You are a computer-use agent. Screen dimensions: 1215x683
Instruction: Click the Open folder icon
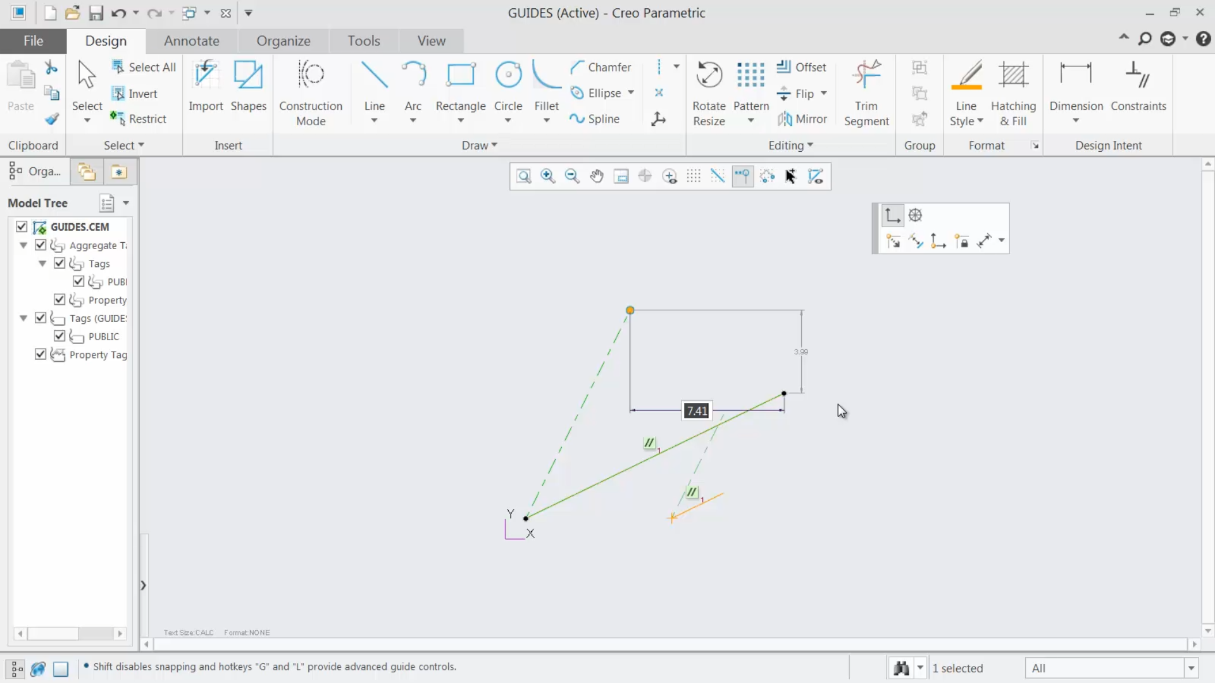coord(73,13)
